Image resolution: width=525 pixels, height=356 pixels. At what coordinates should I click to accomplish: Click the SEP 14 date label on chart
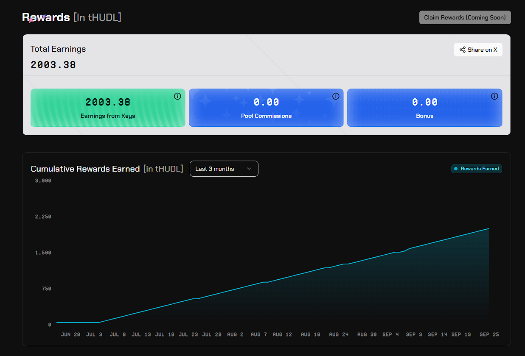coord(438,334)
